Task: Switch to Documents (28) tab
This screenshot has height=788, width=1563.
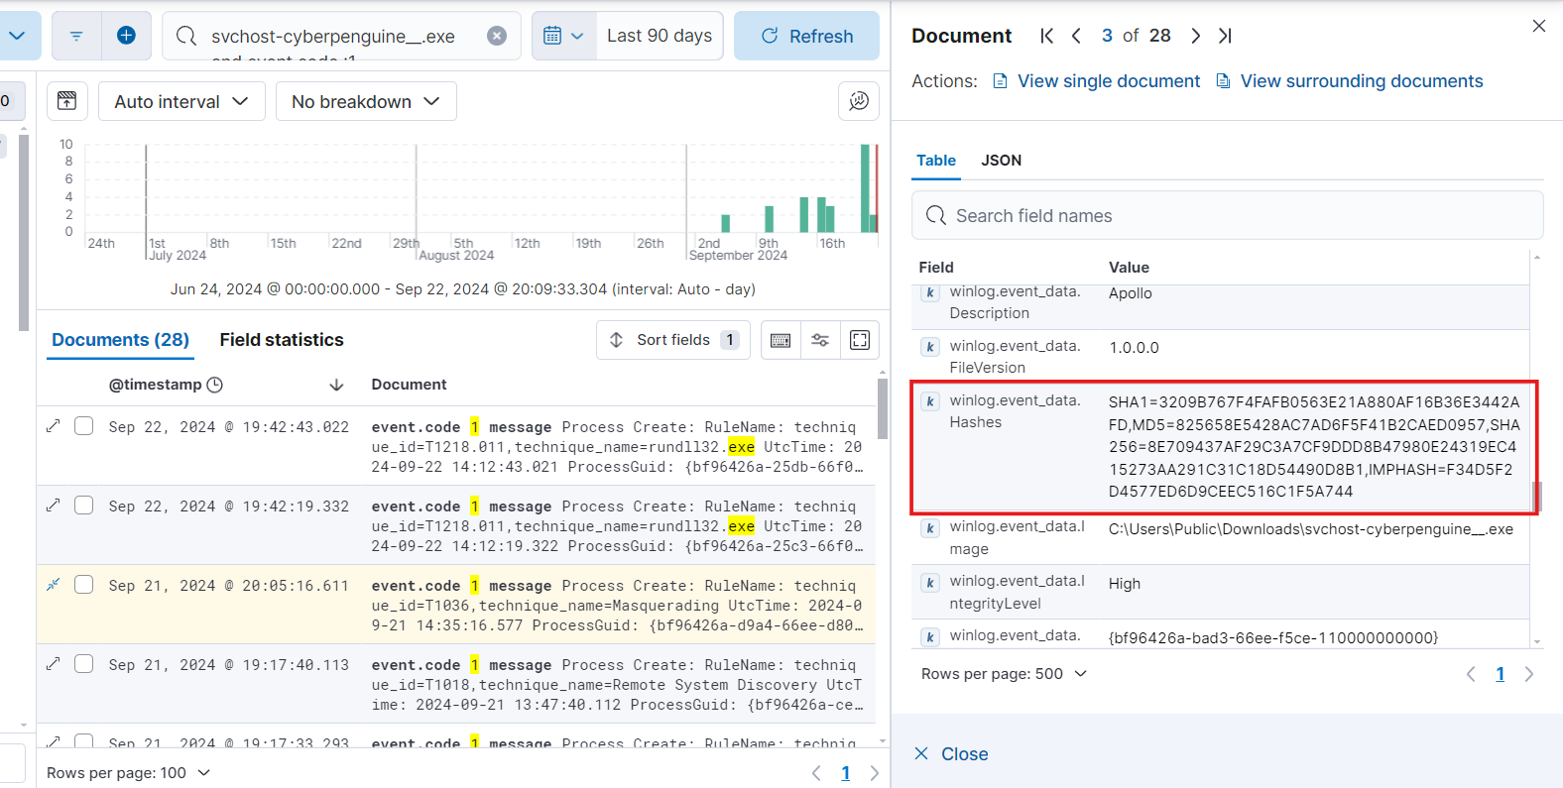Action: (x=120, y=340)
